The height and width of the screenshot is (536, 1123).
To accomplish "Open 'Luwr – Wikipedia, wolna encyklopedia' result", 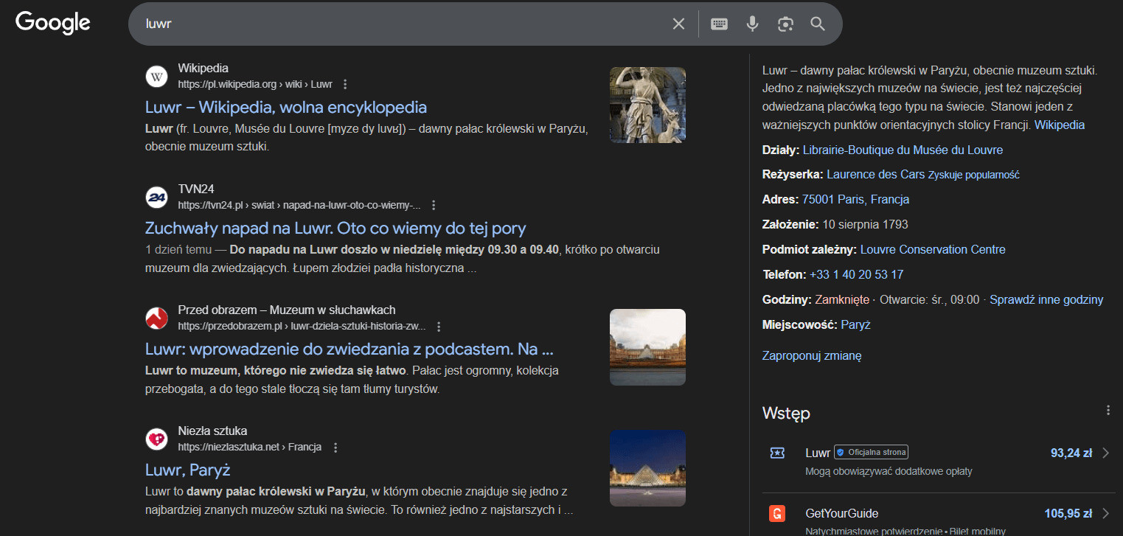I will pyautogui.click(x=286, y=107).
